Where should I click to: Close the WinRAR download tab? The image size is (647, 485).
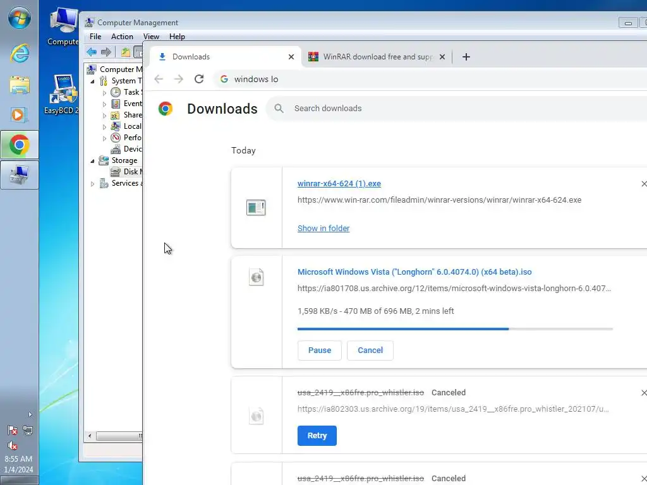(442, 57)
